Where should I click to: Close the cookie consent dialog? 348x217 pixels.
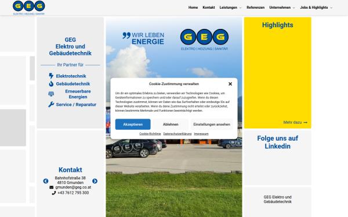coord(230,84)
